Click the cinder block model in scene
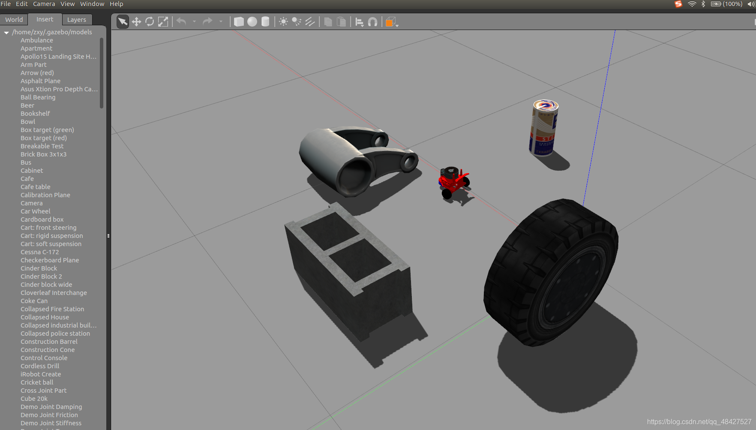Screen dimensions: 756x430 click(x=348, y=273)
